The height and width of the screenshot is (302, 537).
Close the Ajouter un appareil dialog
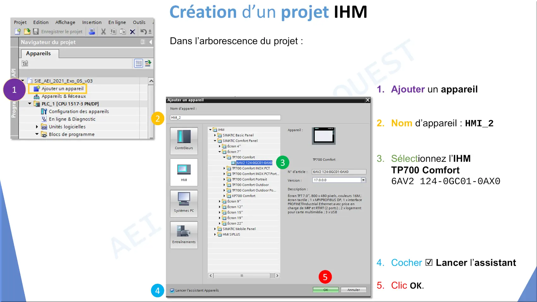click(367, 100)
